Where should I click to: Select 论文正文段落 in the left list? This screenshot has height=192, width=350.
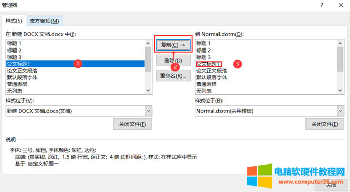tap(75, 71)
